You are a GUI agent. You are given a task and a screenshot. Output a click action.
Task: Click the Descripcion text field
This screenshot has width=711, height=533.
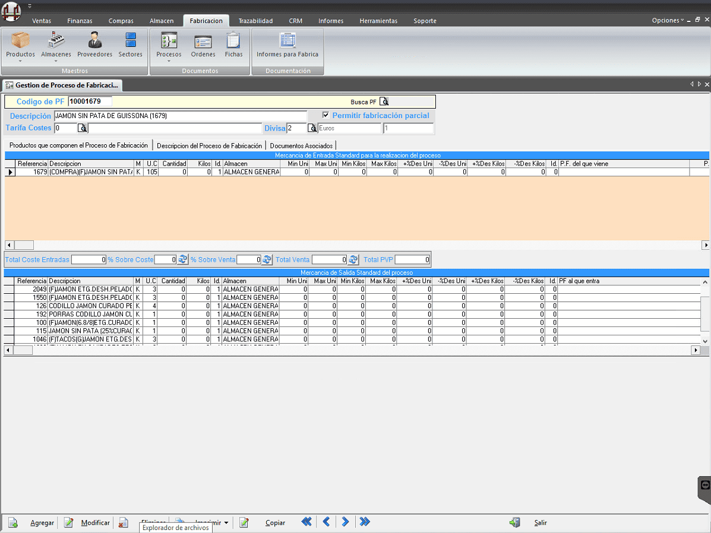(181, 116)
